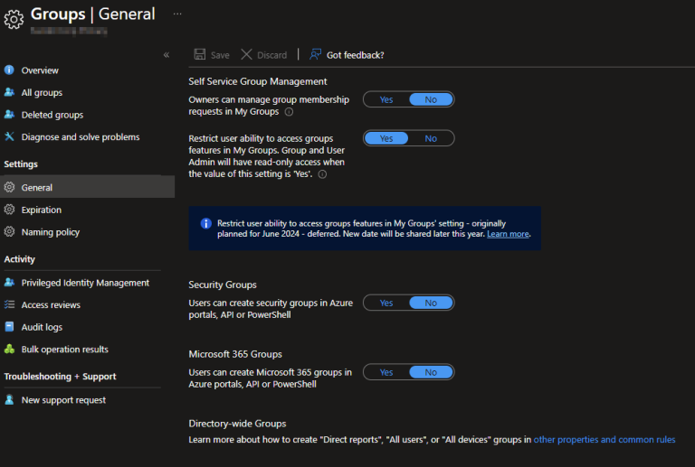Image resolution: width=695 pixels, height=467 pixels.
Task: Open the Overview page
Action: (x=40, y=70)
